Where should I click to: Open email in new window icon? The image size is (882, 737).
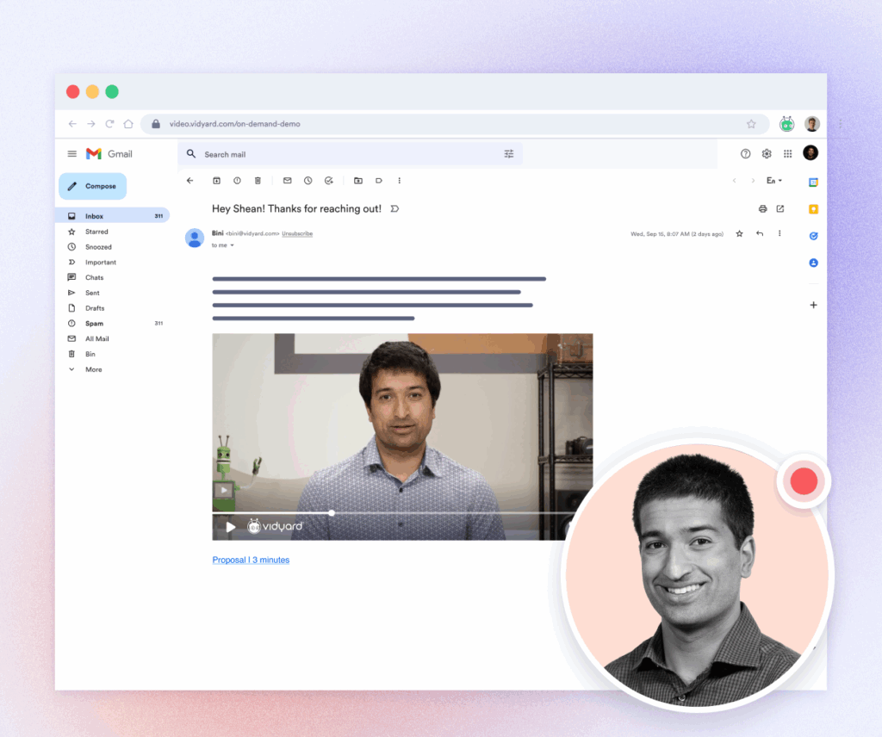[x=780, y=209]
